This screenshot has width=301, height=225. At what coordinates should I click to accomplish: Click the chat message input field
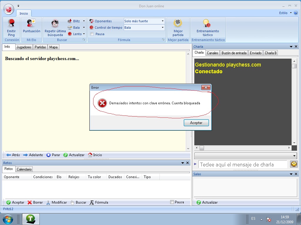coord(243,164)
